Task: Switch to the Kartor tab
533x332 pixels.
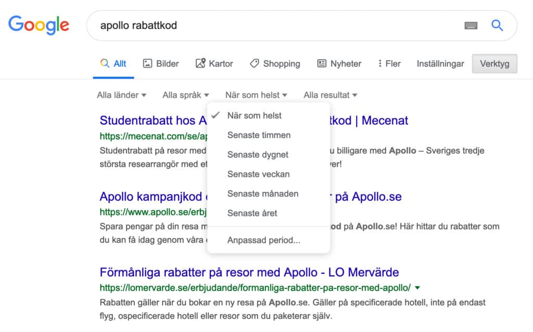Action: coord(214,63)
